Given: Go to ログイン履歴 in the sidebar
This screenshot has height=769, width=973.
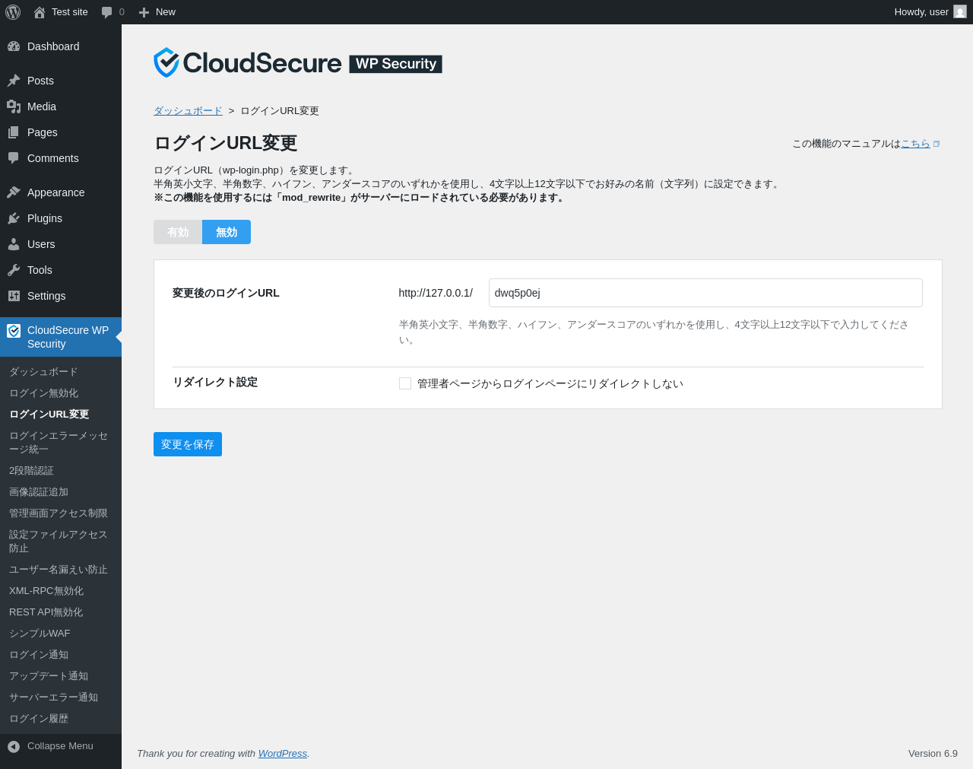Looking at the screenshot, I should 39,719.
